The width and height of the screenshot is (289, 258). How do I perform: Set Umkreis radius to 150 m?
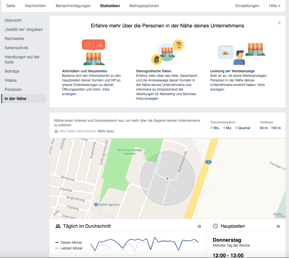[276, 128]
